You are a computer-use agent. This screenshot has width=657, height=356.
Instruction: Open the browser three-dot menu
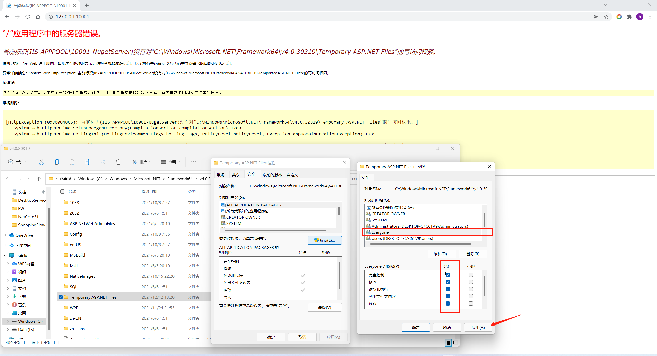650,17
